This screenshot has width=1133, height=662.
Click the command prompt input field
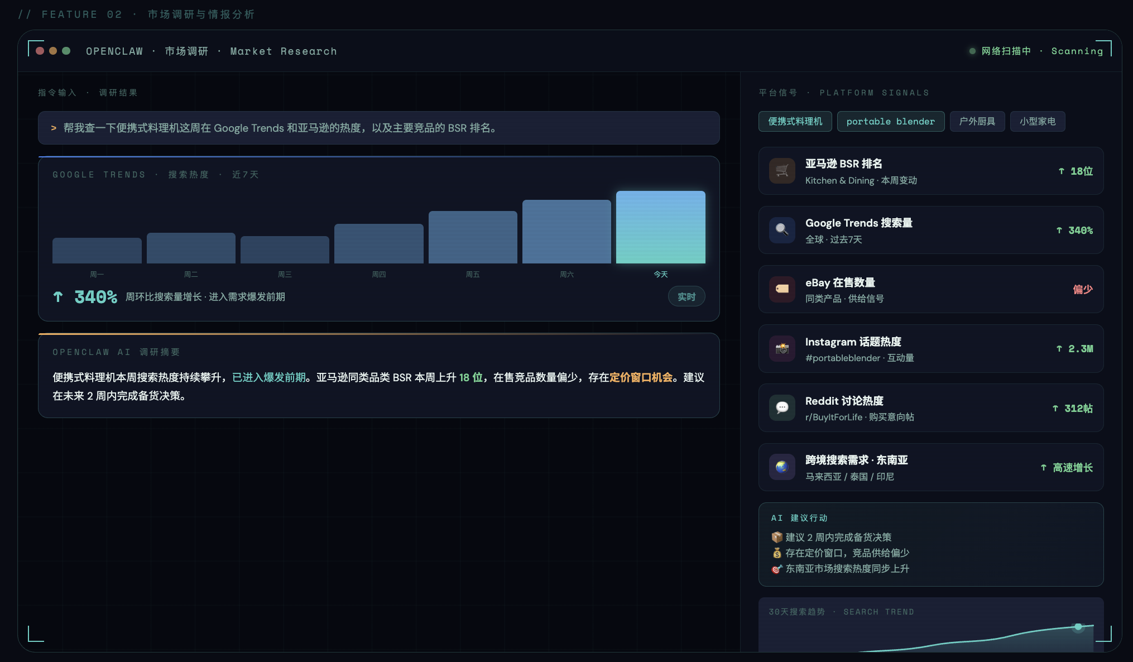[378, 128]
